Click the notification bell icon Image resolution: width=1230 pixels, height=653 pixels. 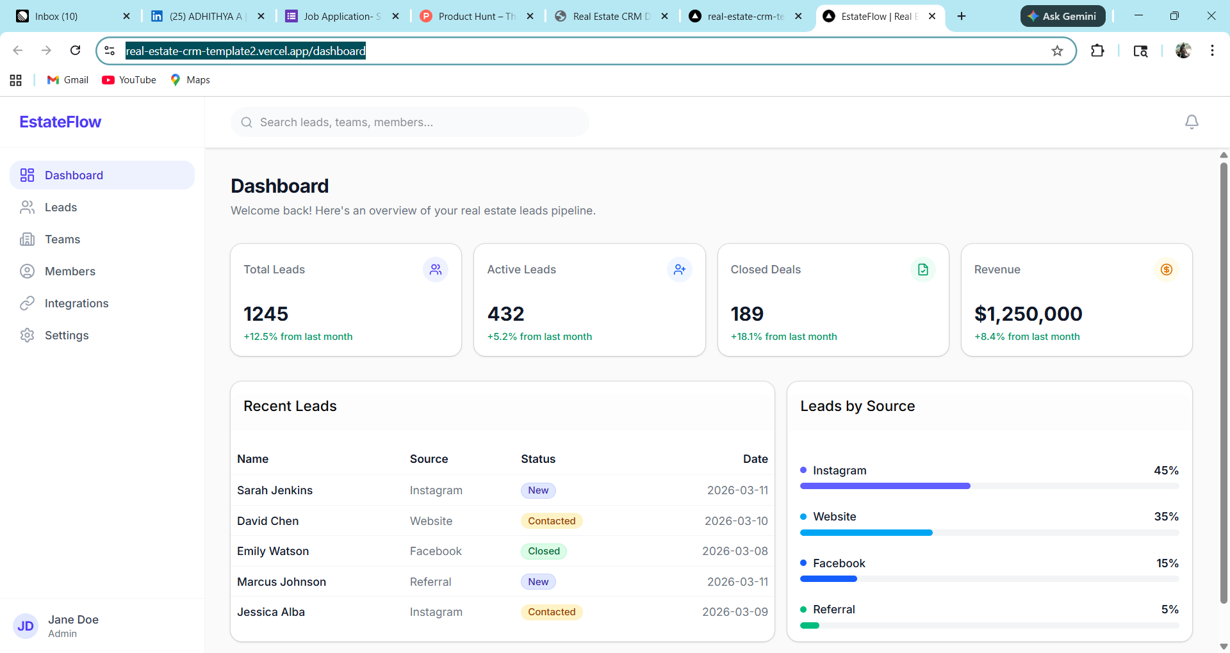pos(1192,122)
